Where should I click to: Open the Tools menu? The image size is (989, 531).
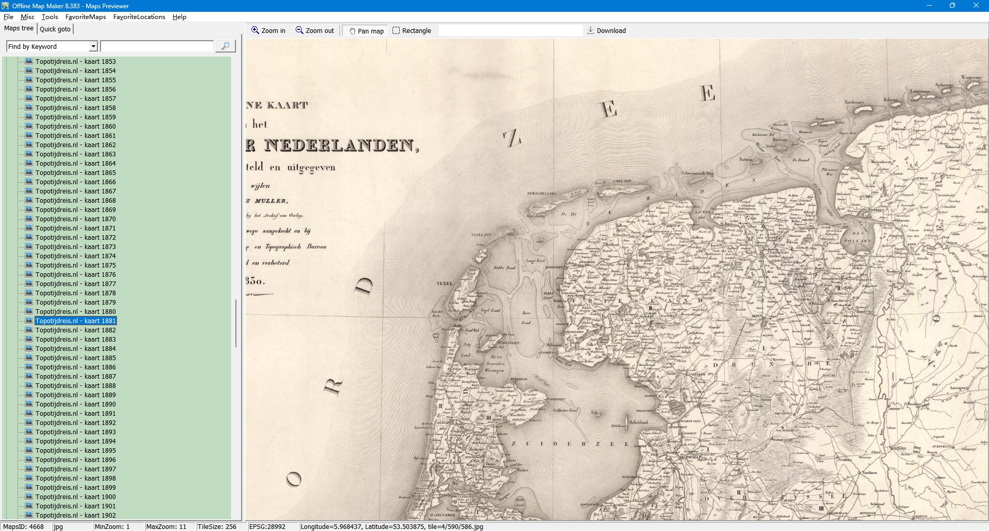pos(49,17)
